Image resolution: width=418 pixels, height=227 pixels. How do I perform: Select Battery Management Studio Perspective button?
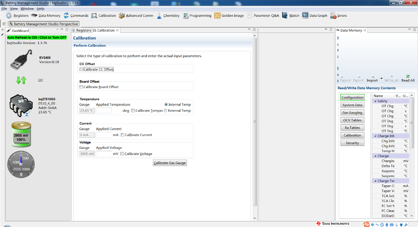[x=44, y=24]
